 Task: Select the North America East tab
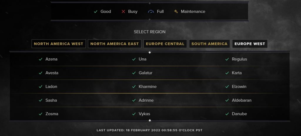click(115, 44)
